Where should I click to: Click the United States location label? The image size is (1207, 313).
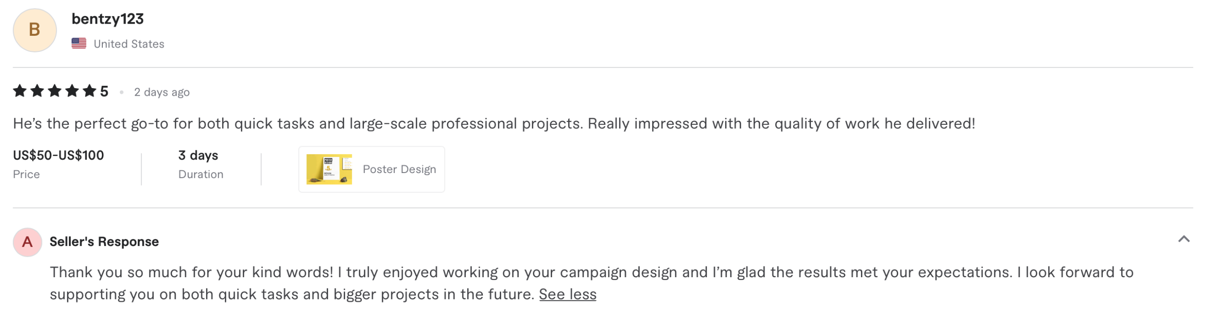(129, 43)
